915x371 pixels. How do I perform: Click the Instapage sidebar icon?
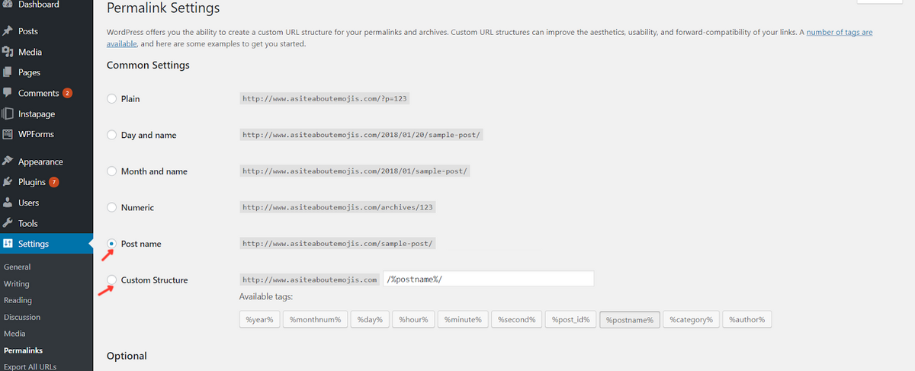(x=8, y=114)
